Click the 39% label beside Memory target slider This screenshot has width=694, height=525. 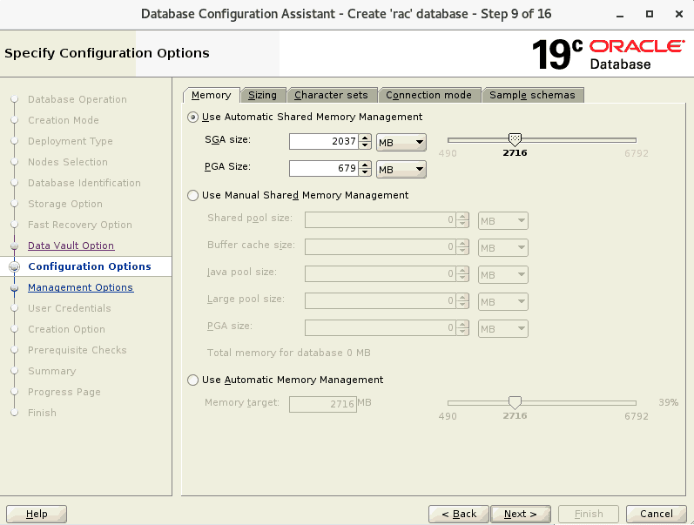[x=669, y=402]
